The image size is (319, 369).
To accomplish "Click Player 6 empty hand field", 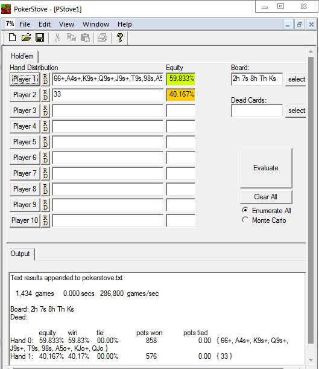I will click(x=107, y=158).
